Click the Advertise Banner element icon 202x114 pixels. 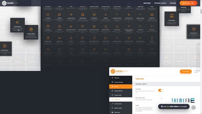point(117,38)
